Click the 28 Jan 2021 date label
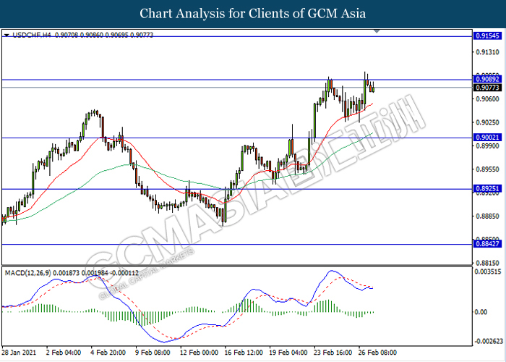 [19, 352]
